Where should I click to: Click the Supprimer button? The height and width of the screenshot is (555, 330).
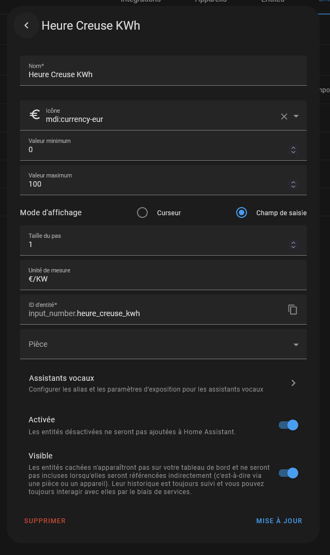[45, 521]
